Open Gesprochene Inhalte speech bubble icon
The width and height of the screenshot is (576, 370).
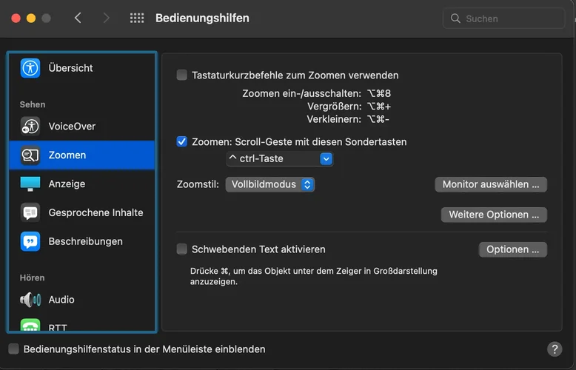tap(30, 212)
